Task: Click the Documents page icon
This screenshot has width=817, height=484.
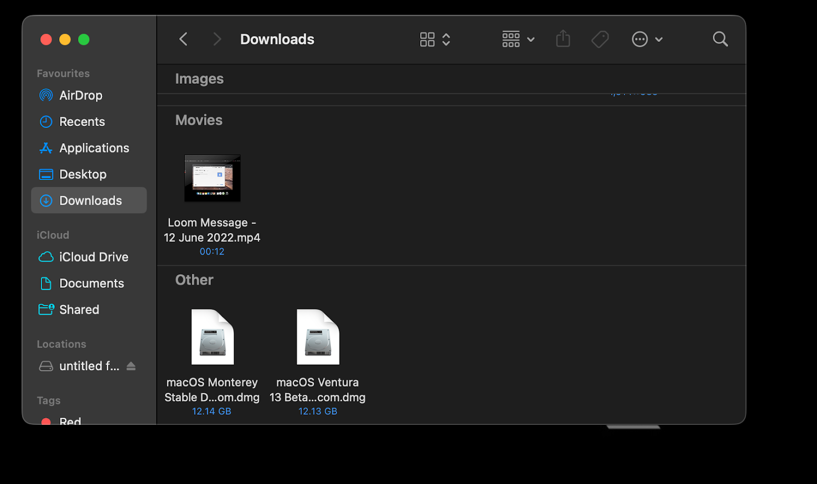Action: pos(46,283)
